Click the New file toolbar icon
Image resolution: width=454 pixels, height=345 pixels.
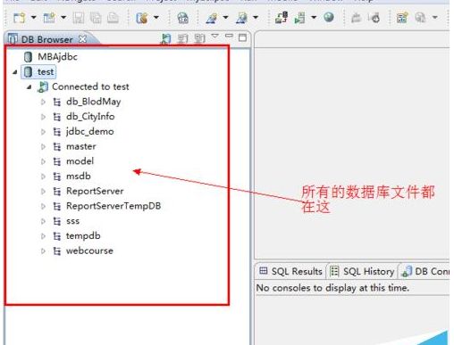20,18
